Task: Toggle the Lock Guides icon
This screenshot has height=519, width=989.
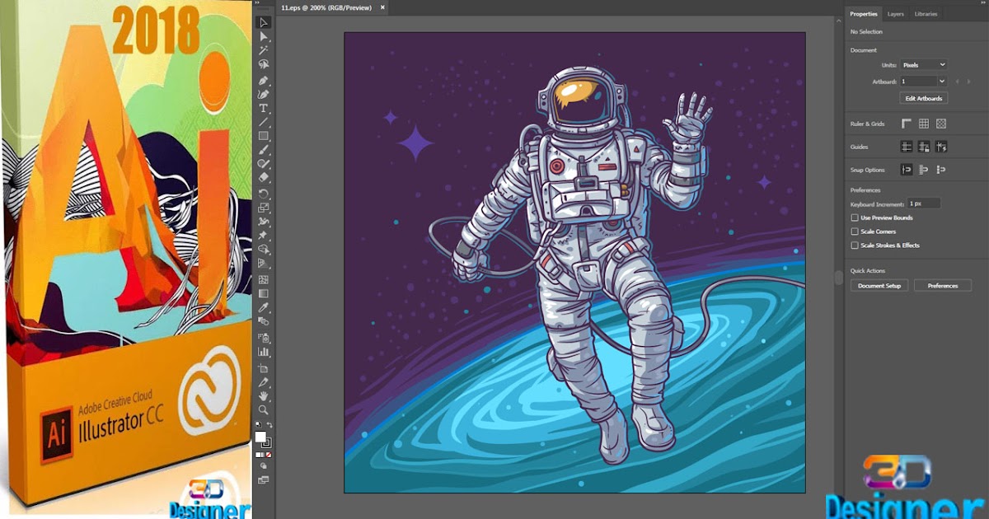Action: (924, 147)
